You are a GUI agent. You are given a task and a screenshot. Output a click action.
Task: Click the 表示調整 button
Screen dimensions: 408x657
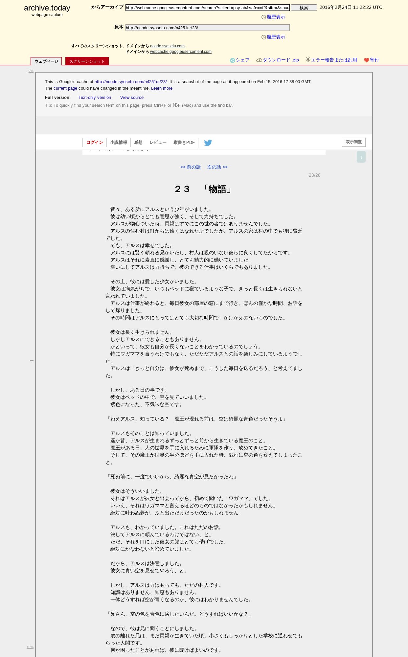click(353, 142)
